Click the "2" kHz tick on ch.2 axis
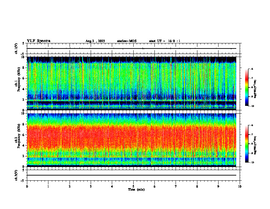The image size is (270, 209). [x=24, y=156]
